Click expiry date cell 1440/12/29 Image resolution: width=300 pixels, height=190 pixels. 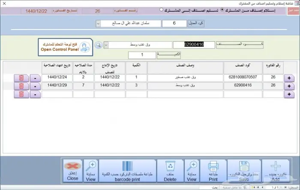click(x=57, y=86)
